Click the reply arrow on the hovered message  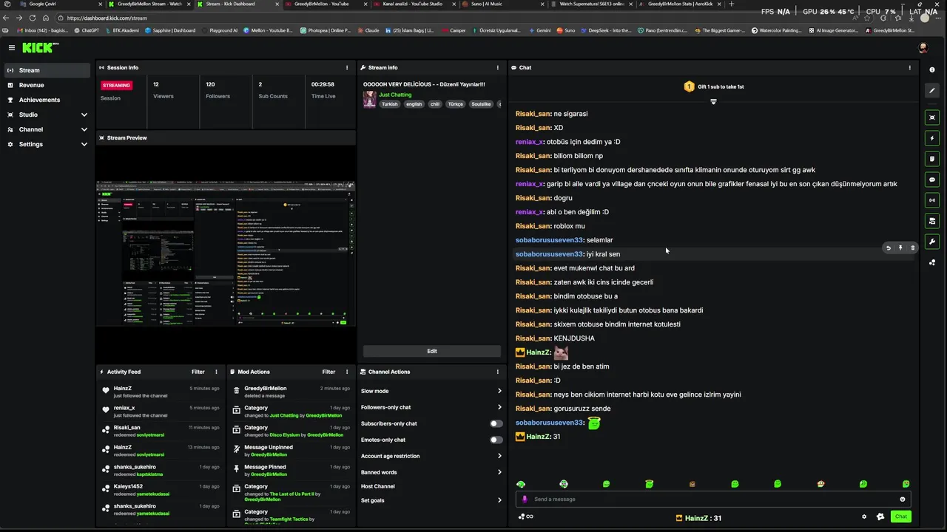(889, 248)
